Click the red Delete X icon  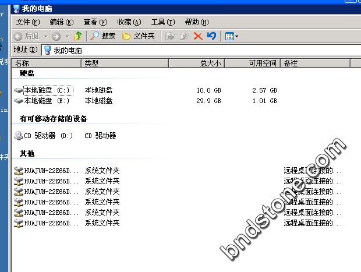(x=198, y=36)
